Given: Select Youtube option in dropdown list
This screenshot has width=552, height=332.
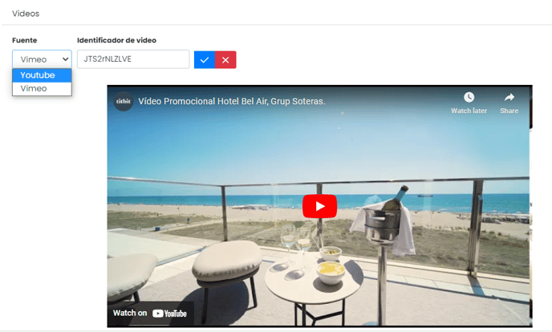Looking at the screenshot, I should click(x=42, y=75).
